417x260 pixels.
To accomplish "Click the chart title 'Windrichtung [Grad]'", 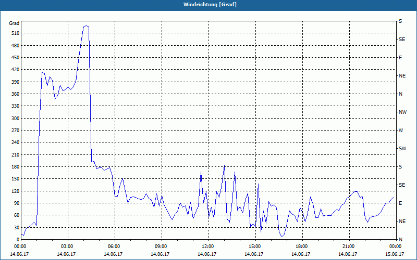I will click(x=210, y=5).
